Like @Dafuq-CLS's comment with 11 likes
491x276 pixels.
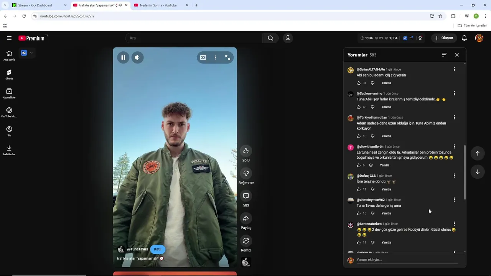pyautogui.click(x=359, y=189)
